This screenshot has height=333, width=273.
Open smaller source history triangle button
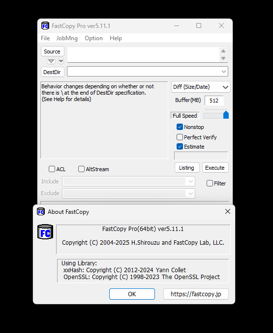point(61,61)
